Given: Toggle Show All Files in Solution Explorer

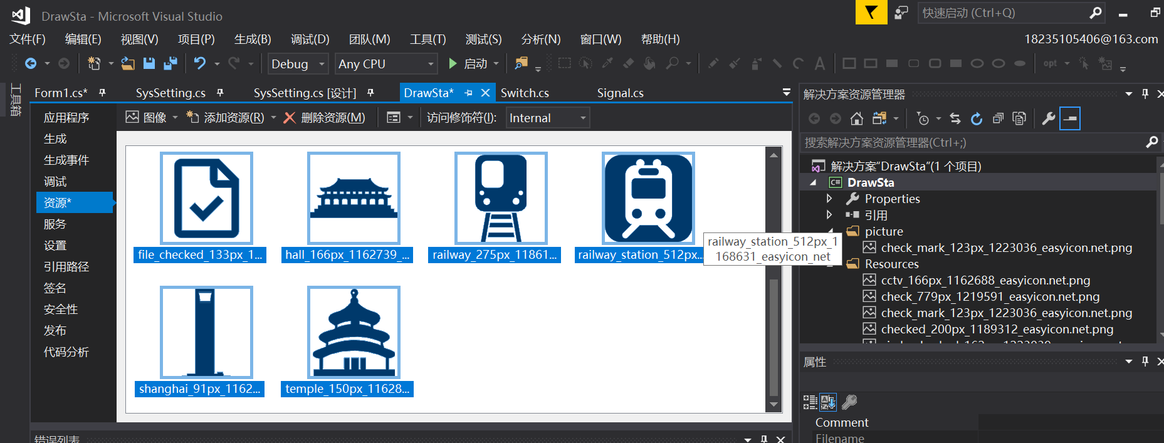Looking at the screenshot, I should pos(1019,118).
